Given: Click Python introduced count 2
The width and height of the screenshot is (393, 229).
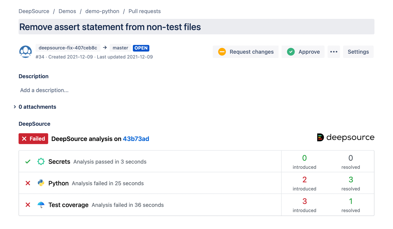Looking at the screenshot, I should click(305, 180).
